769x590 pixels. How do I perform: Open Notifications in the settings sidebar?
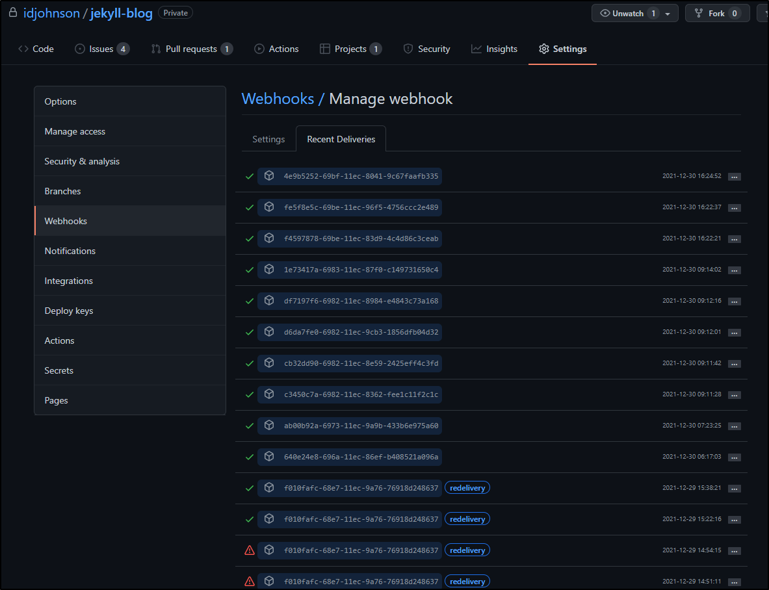(x=130, y=251)
